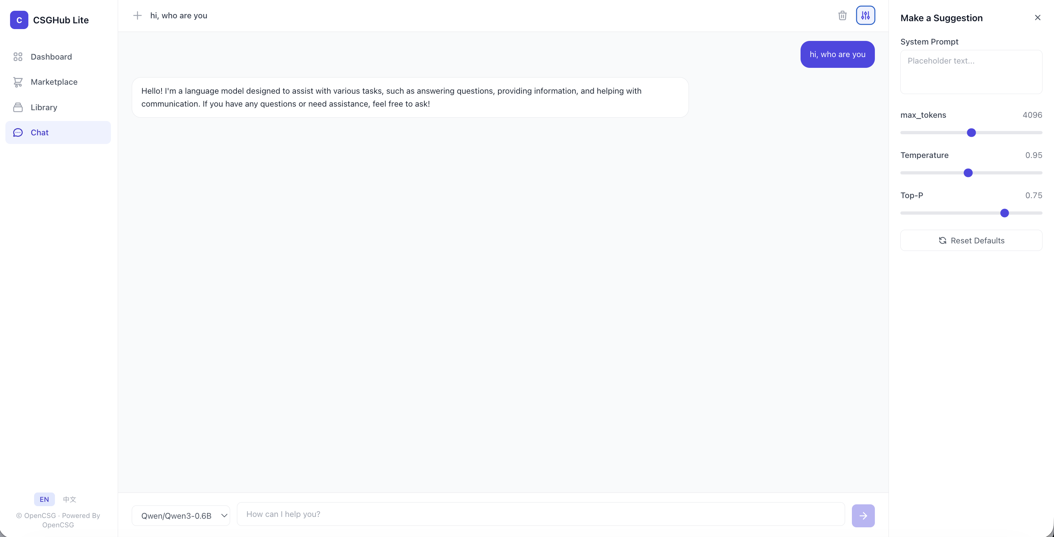Click the Library icon in sidebar
The width and height of the screenshot is (1054, 537).
(18, 108)
